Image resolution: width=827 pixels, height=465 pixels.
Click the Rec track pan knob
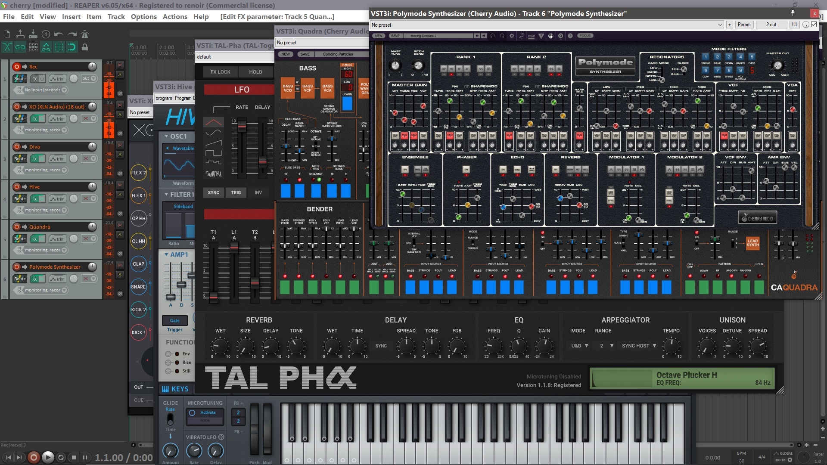tap(74, 78)
